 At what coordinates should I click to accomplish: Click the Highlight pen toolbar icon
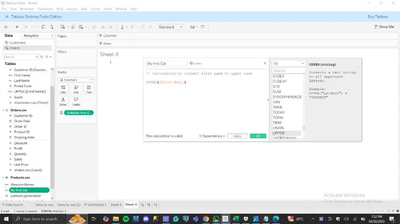pyautogui.click(x=122, y=27)
